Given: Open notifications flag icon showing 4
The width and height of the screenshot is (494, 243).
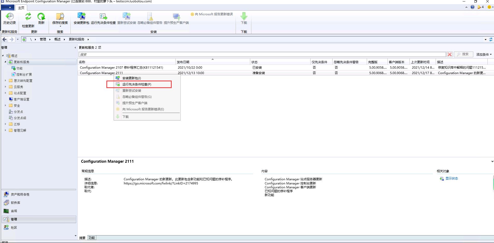Looking at the screenshot, I should [x=481, y=7].
